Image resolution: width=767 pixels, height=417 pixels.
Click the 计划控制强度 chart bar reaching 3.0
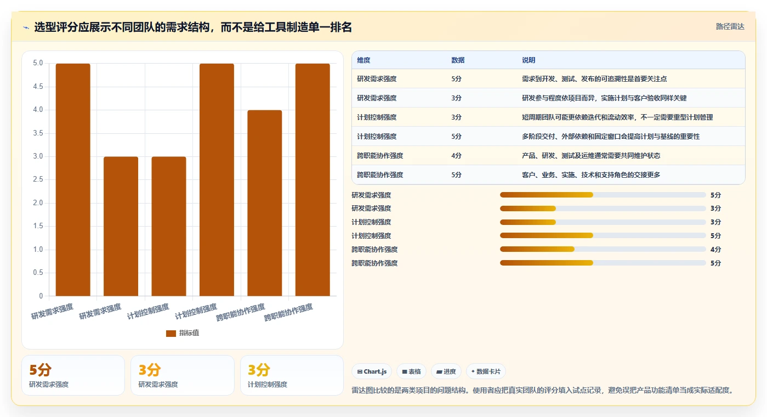pos(169,227)
